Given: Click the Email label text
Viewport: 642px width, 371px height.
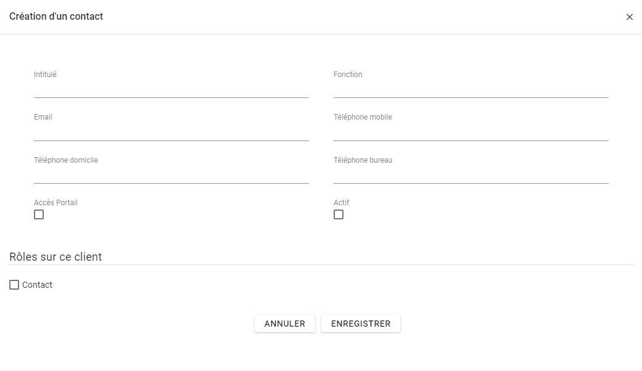Looking at the screenshot, I should pyautogui.click(x=43, y=117).
